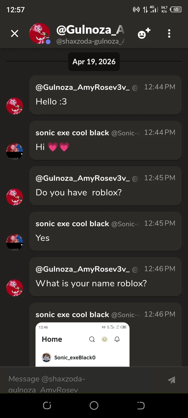Tap avatar beside the 'Hi' hearts message
This screenshot has width=188, height=418.
click(x=15, y=151)
